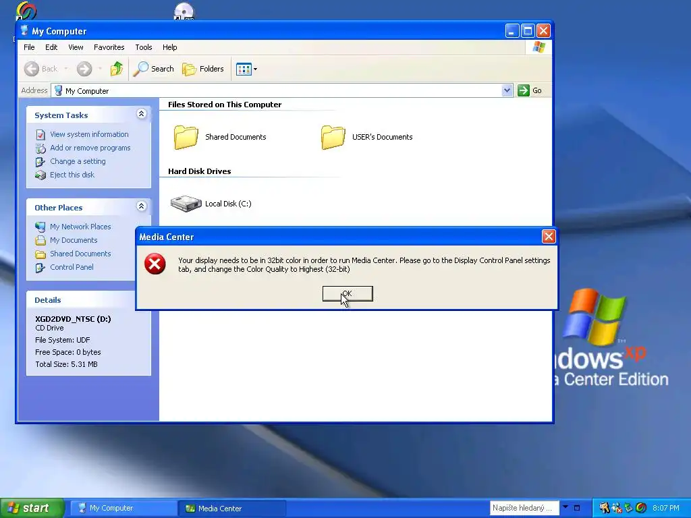Click the Start button
The height and width of the screenshot is (518, 691).
32,508
